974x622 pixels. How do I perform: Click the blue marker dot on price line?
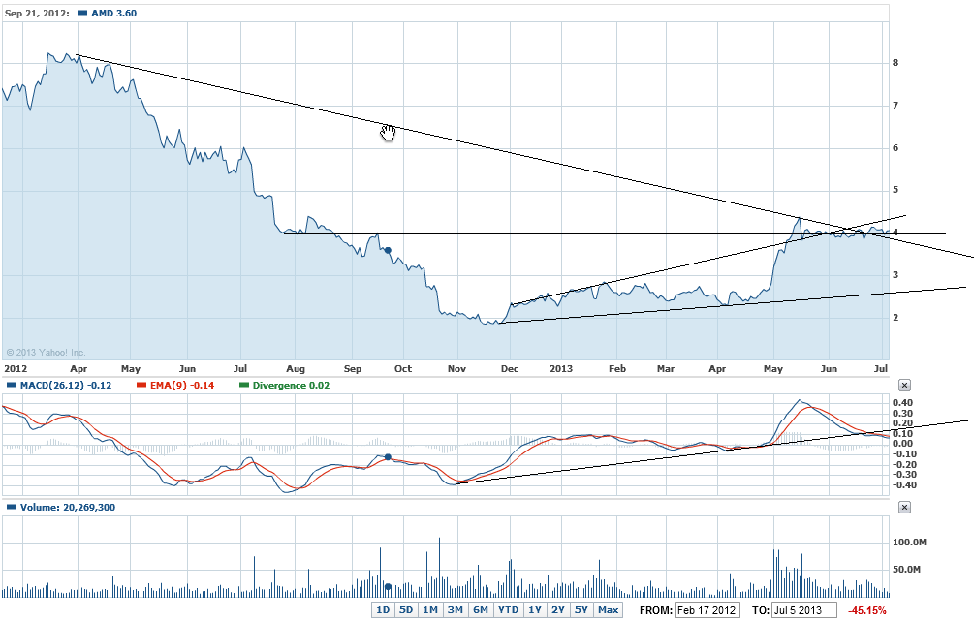[389, 251]
